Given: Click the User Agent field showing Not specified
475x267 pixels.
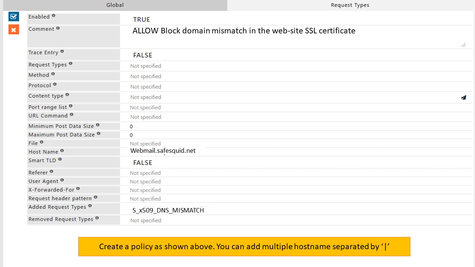Looking at the screenshot, I should 295,182.
